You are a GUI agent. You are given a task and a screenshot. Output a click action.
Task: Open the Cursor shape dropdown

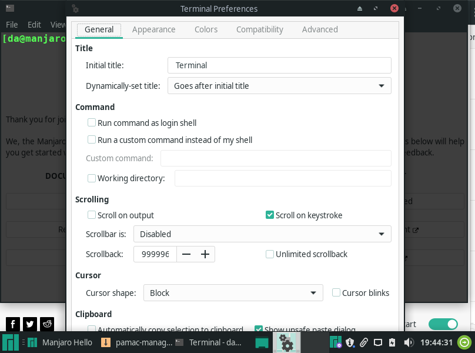point(233,293)
